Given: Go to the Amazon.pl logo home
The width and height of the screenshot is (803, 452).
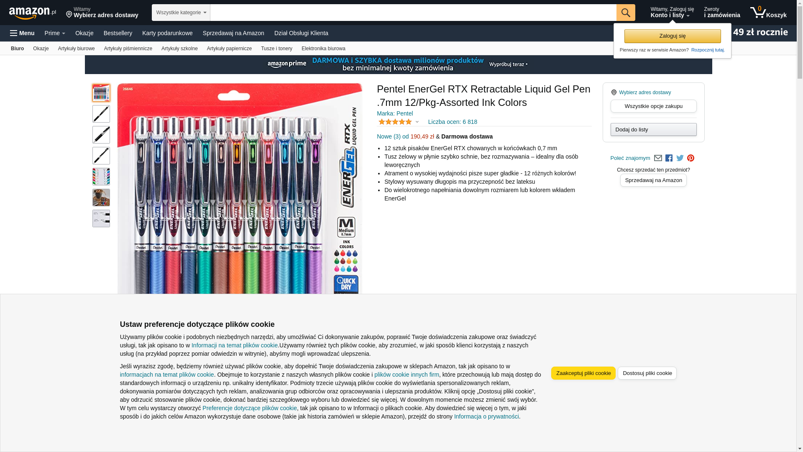Looking at the screenshot, I should pyautogui.click(x=33, y=13).
